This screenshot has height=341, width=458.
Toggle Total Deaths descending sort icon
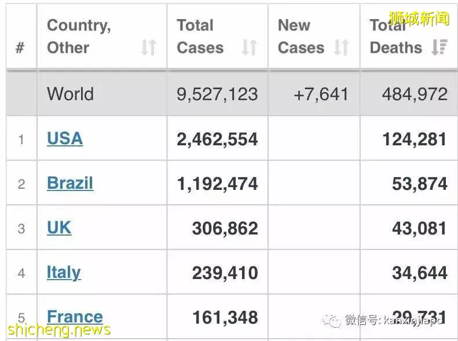439,47
